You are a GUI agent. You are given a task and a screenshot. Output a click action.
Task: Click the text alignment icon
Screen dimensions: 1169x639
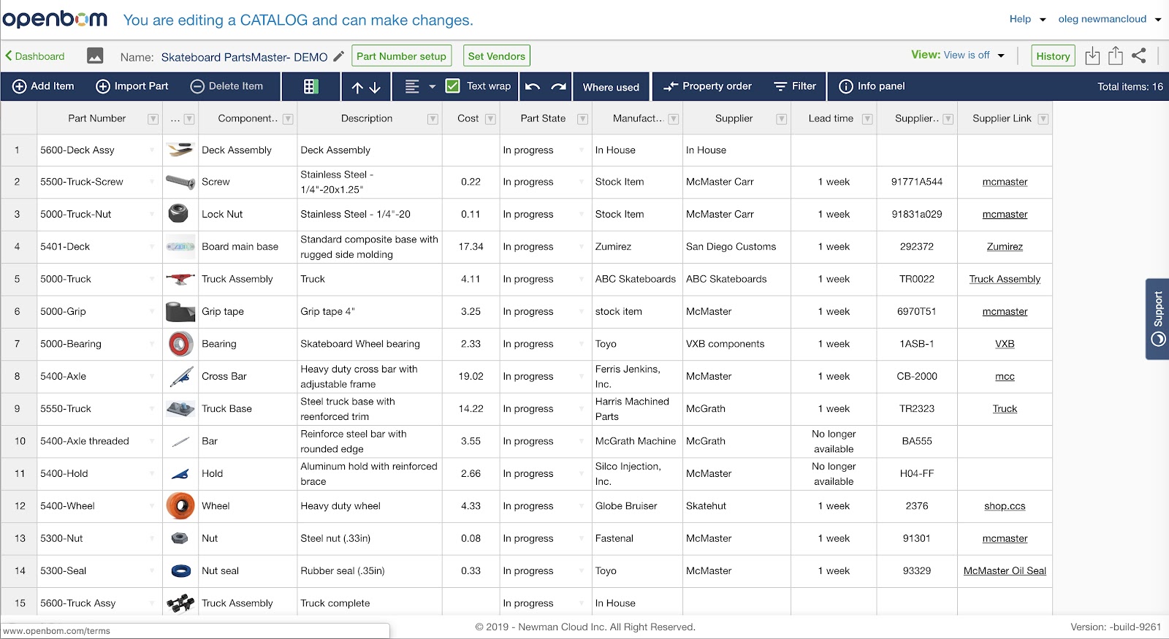tap(412, 86)
